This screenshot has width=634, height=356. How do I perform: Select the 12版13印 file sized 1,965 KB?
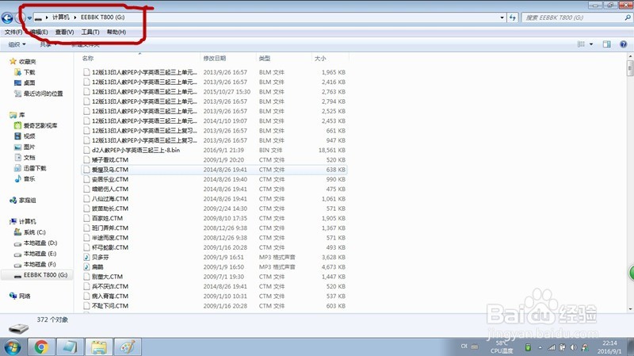[x=214, y=72]
